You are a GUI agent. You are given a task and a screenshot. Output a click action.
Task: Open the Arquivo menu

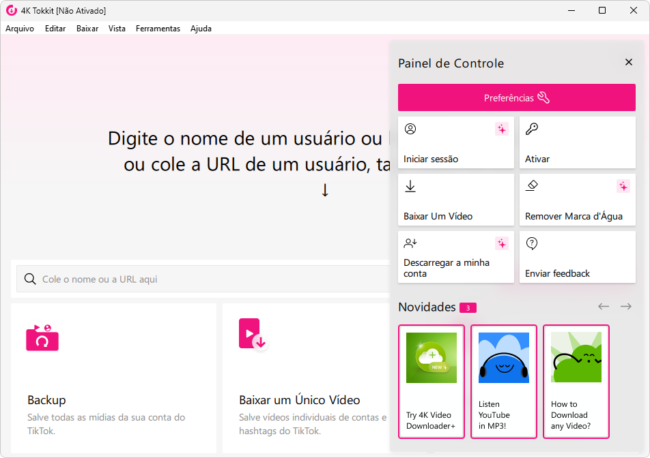click(20, 29)
